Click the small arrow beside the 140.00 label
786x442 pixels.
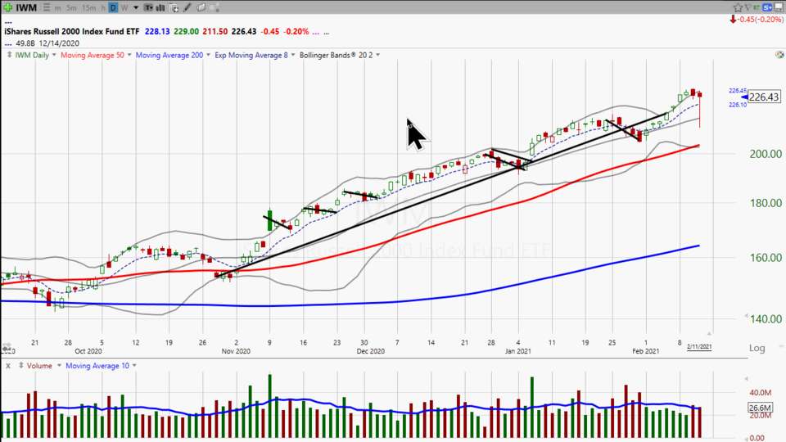point(746,316)
